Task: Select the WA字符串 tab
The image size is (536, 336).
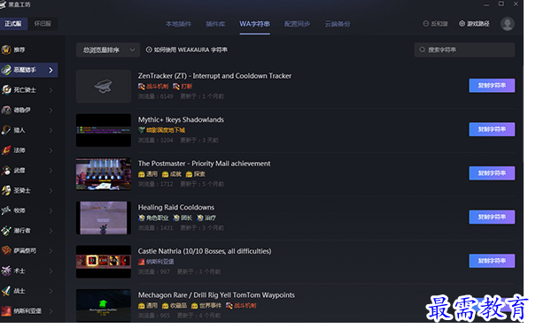Action: pos(254,24)
